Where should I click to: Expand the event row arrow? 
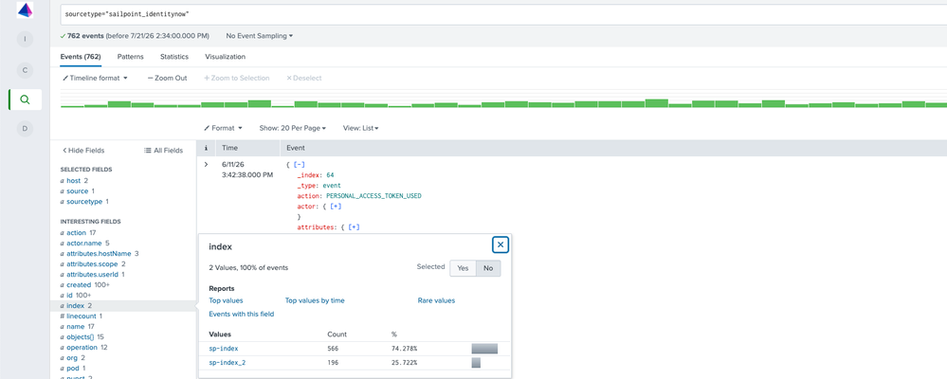point(206,164)
